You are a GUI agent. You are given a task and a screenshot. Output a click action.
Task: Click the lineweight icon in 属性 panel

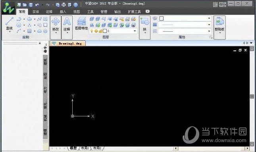coord(155,25)
